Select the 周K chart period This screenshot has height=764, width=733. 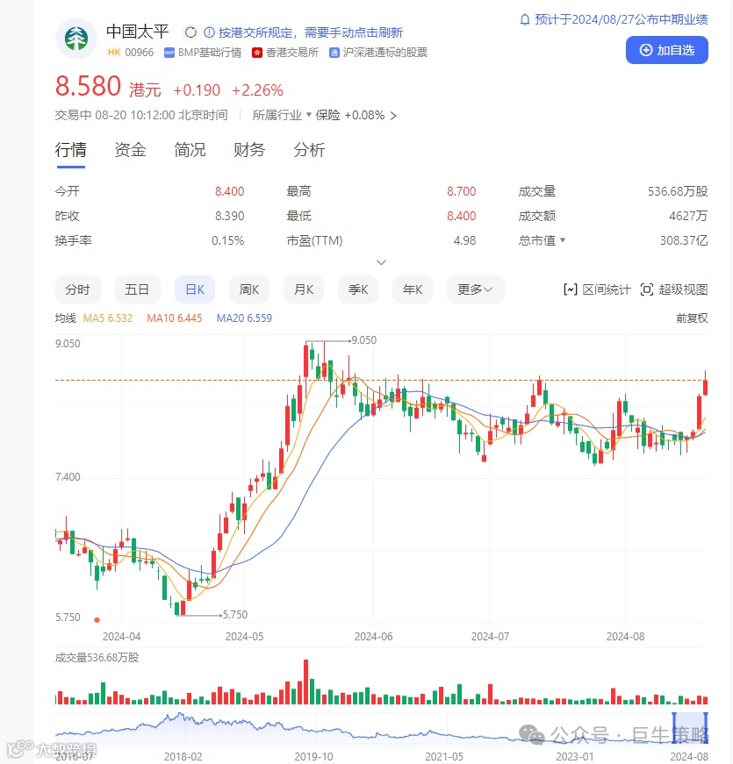249,290
